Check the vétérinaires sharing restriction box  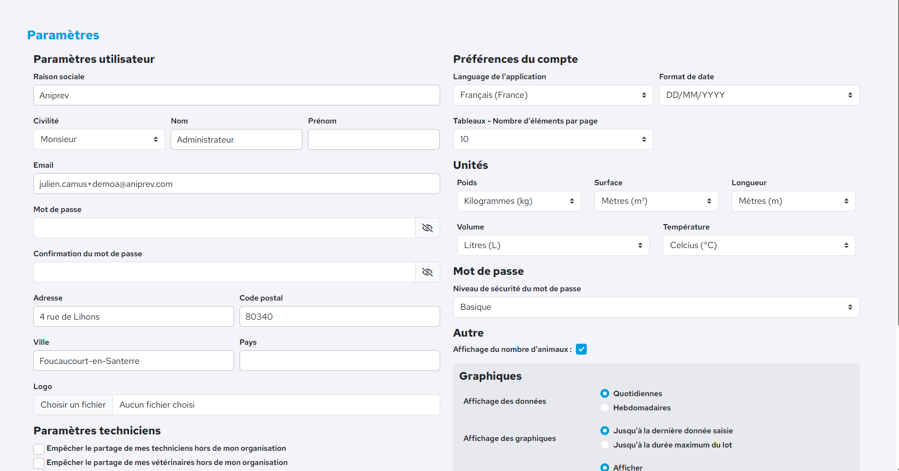pyautogui.click(x=39, y=463)
